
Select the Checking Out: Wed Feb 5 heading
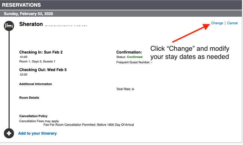43,70
